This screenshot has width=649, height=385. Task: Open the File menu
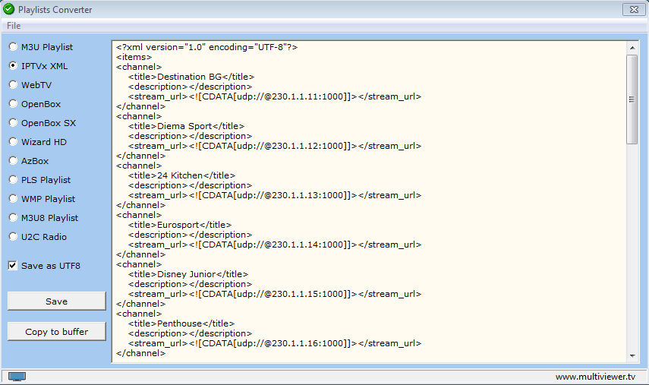pyautogui.click(x=14, y=26)
